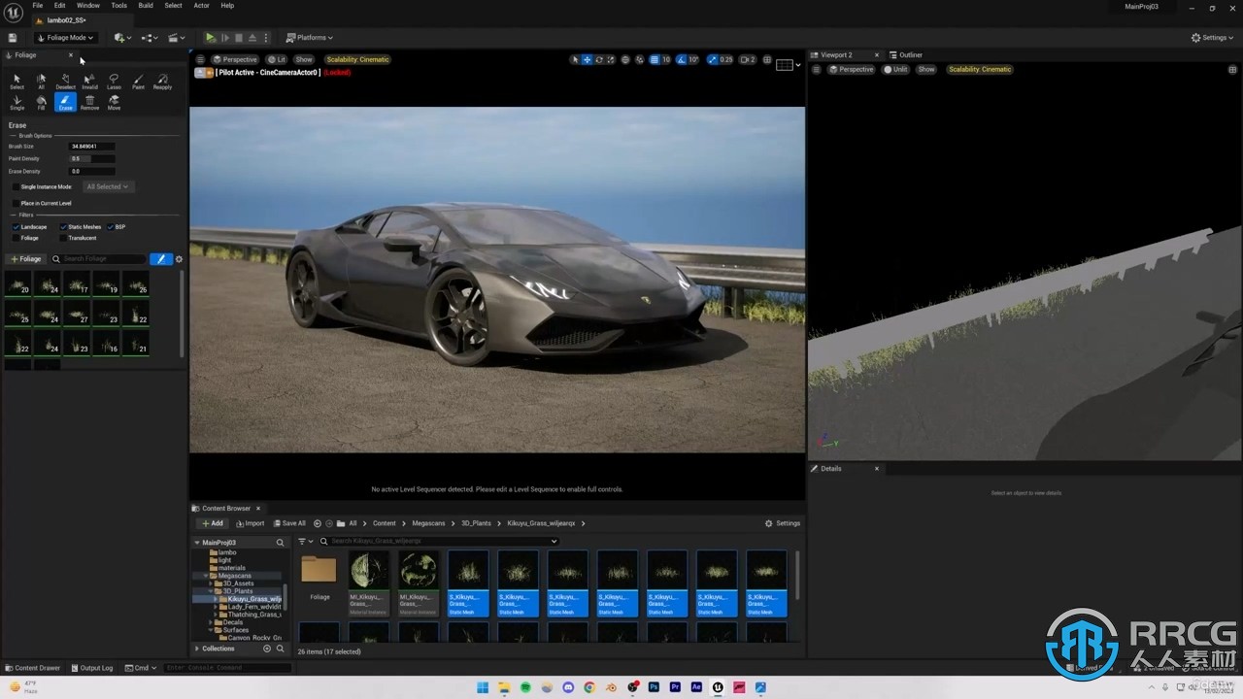Go back in Content Browser history
1243x699 pixels.
tap(318, 523)
